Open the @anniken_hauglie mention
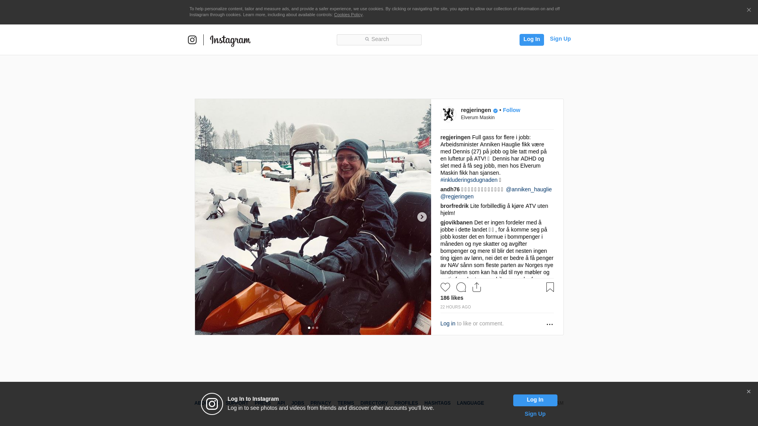The width and height of the screenshot is (758, 426). pyautogui.click(x=529, y=189)
